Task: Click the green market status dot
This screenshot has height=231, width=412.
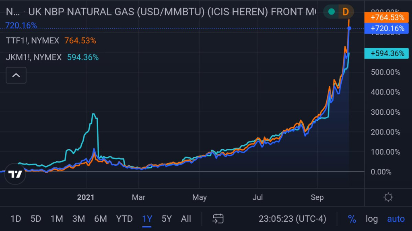Action: (x=331, y=12)
